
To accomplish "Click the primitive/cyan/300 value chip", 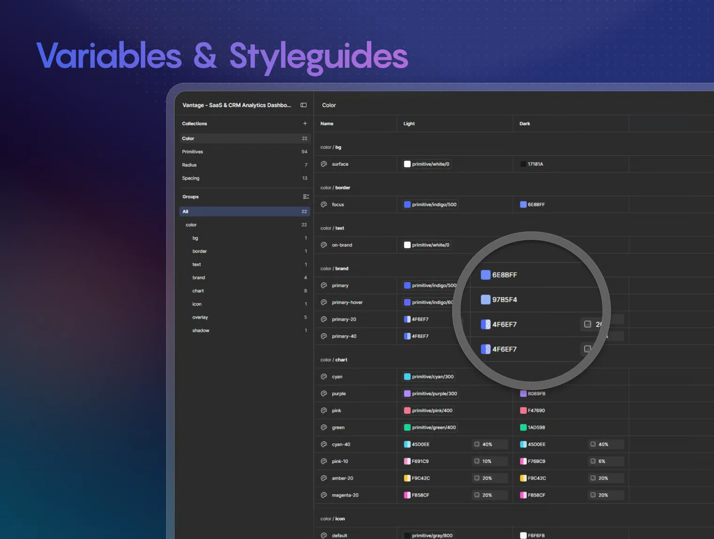I will [x=429, y=377].
